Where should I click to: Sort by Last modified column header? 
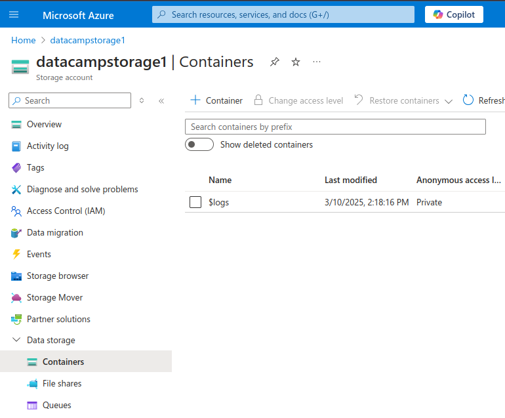[x=351, y=180]
